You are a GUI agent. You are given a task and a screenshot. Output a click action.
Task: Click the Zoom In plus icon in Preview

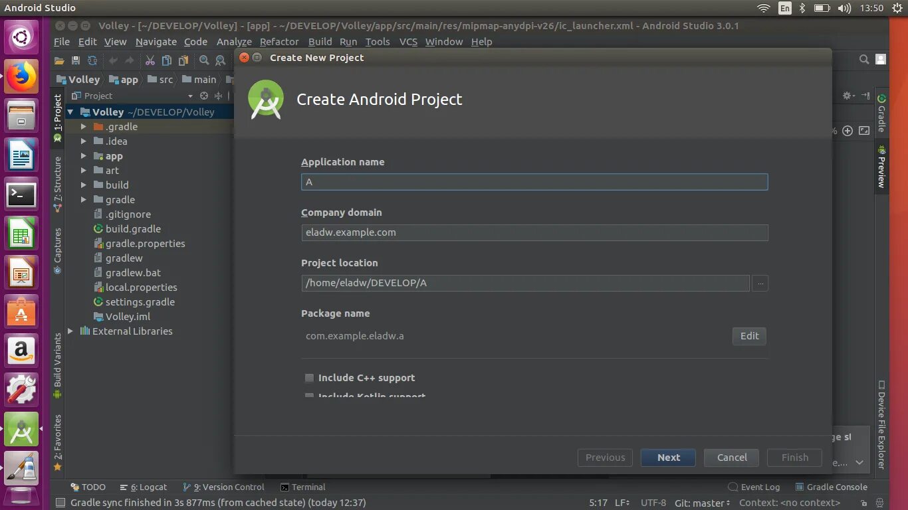(848, 131)
